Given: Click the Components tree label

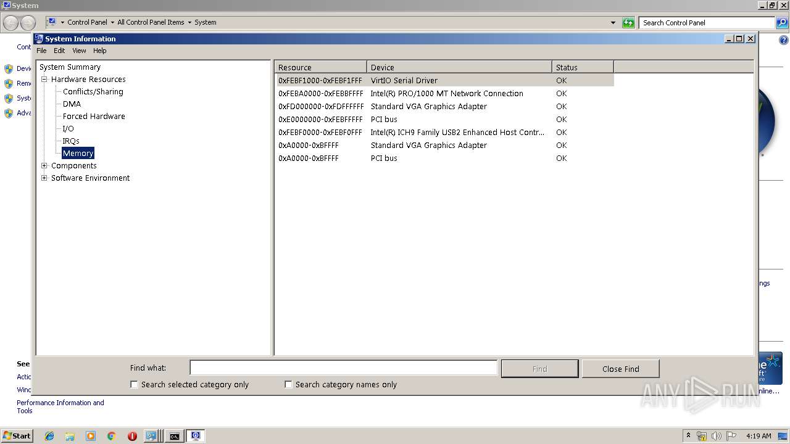Looking at the screenshot, I should coord(74,166).
